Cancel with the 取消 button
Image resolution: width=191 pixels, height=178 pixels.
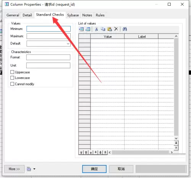tap(121, 169)
